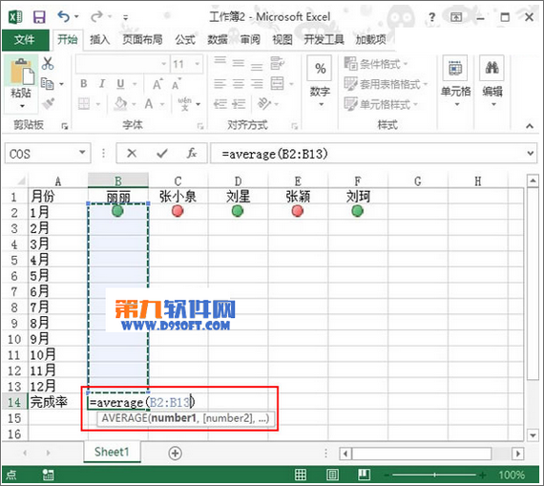Click the Cut scissors icon

[x=48, y=64]
